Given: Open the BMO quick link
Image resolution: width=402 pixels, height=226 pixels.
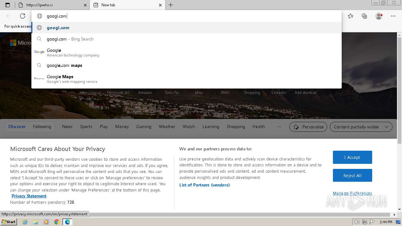Looking at the screenshot, I should (x=225, y=93).
